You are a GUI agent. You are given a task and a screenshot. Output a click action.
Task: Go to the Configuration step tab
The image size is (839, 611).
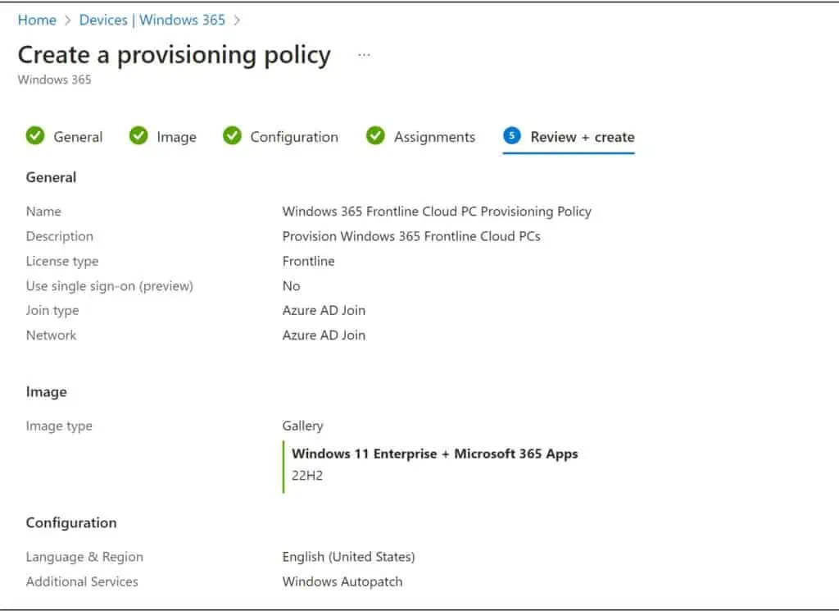[x=280, y=136]
